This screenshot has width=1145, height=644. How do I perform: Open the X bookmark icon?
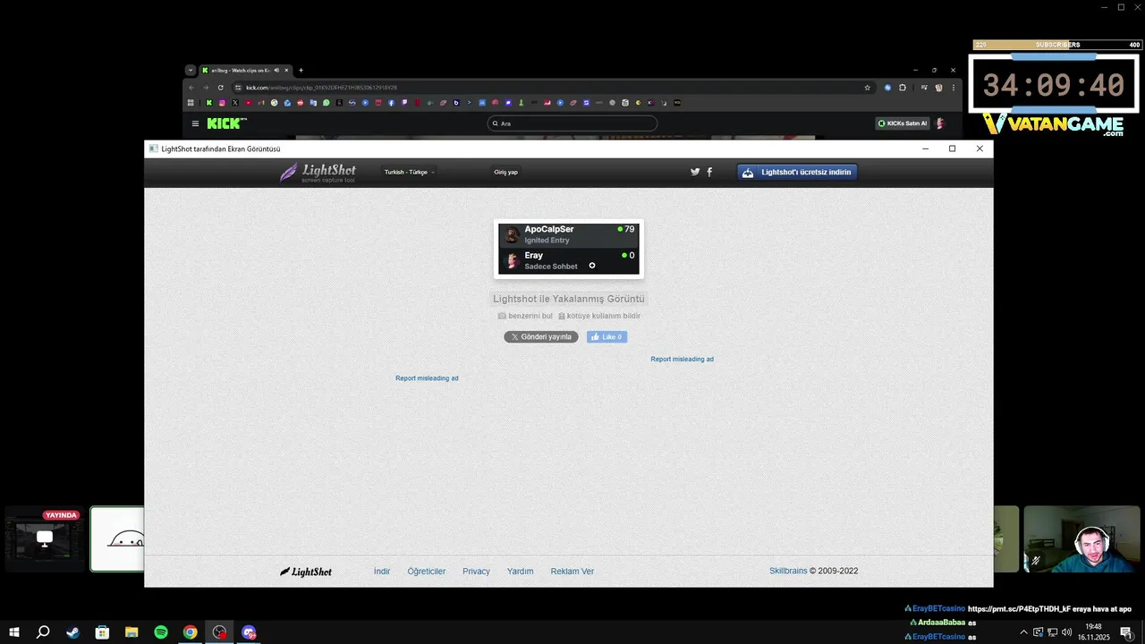[235, 103]
